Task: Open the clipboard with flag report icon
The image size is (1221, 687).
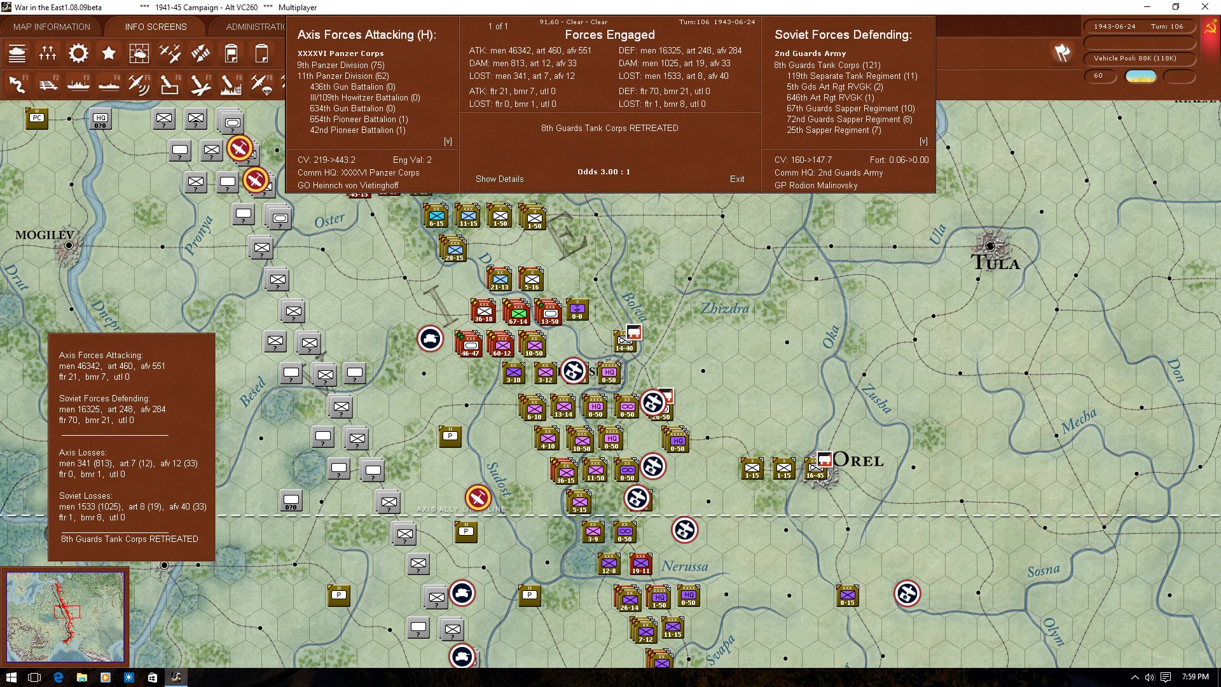Action: coord(231,53)
